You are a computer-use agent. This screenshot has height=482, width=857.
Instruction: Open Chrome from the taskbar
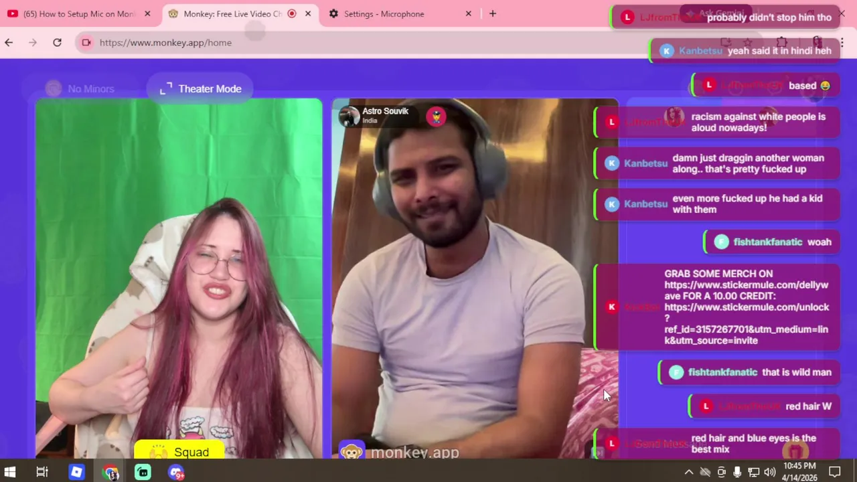(x=110, y=473)
